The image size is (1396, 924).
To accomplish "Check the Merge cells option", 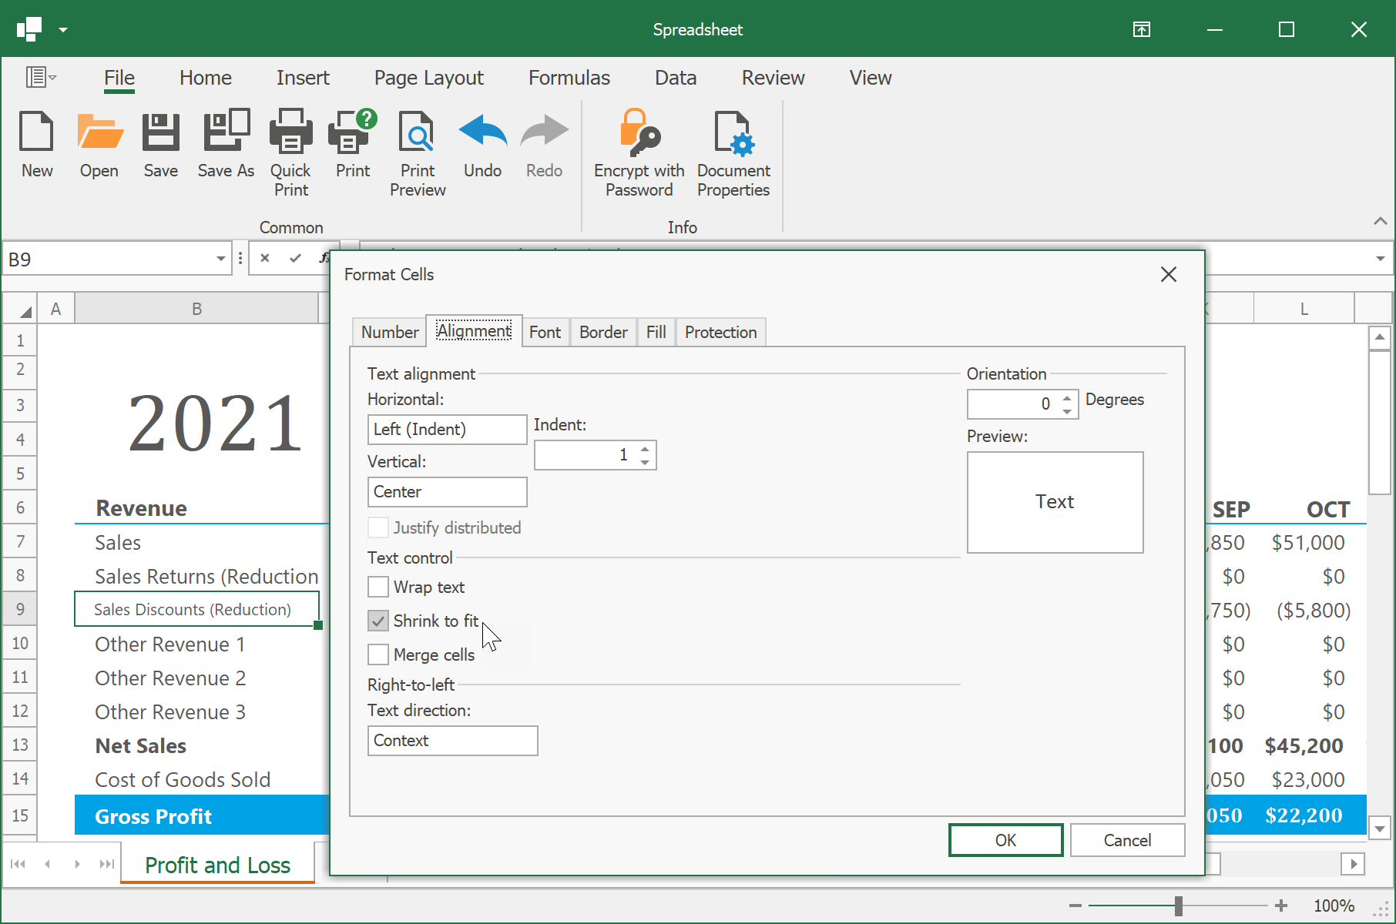I will [x=378, y=654].
